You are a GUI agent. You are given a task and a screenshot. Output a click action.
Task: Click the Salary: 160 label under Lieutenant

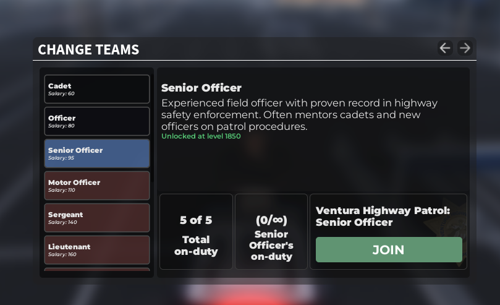pos(62,255)
